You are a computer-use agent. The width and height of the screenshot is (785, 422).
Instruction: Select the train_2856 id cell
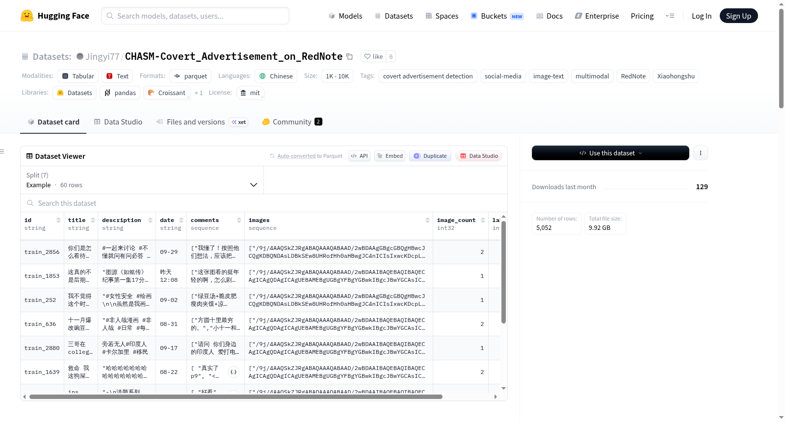pos(42,252)
